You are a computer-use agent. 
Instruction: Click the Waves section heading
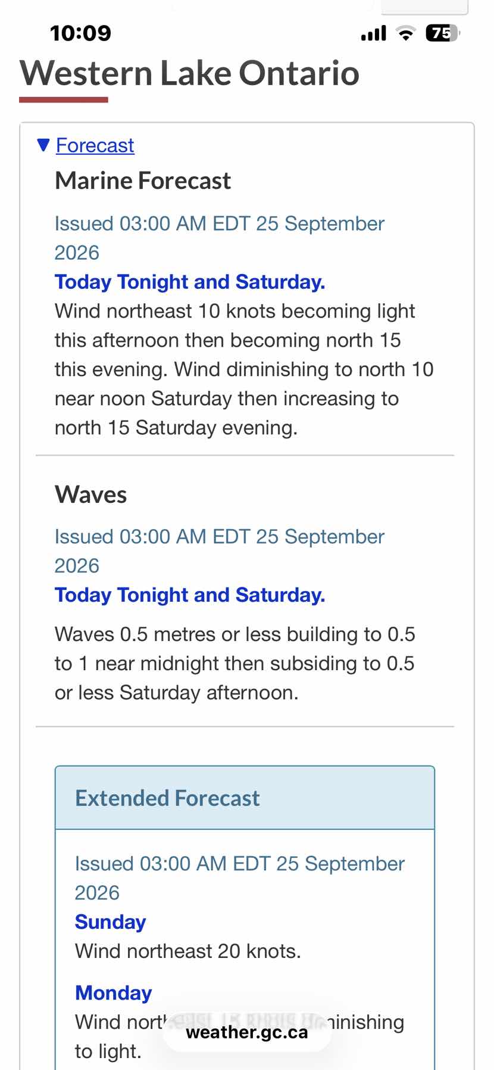pyautogui.click(x=91, y=494)
